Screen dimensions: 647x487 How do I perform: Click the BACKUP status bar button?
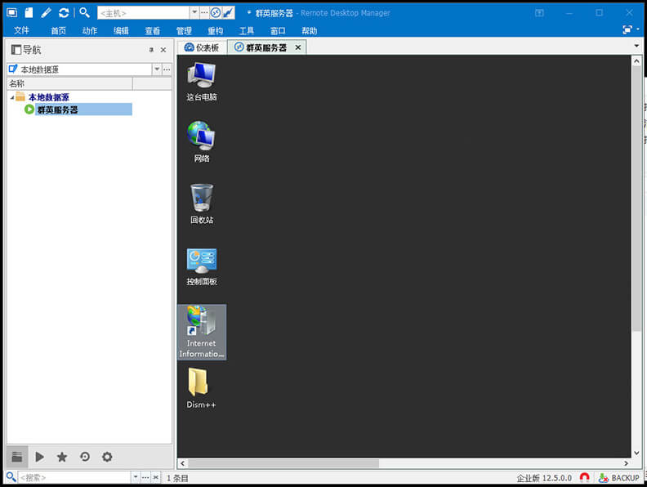point(619,477)
